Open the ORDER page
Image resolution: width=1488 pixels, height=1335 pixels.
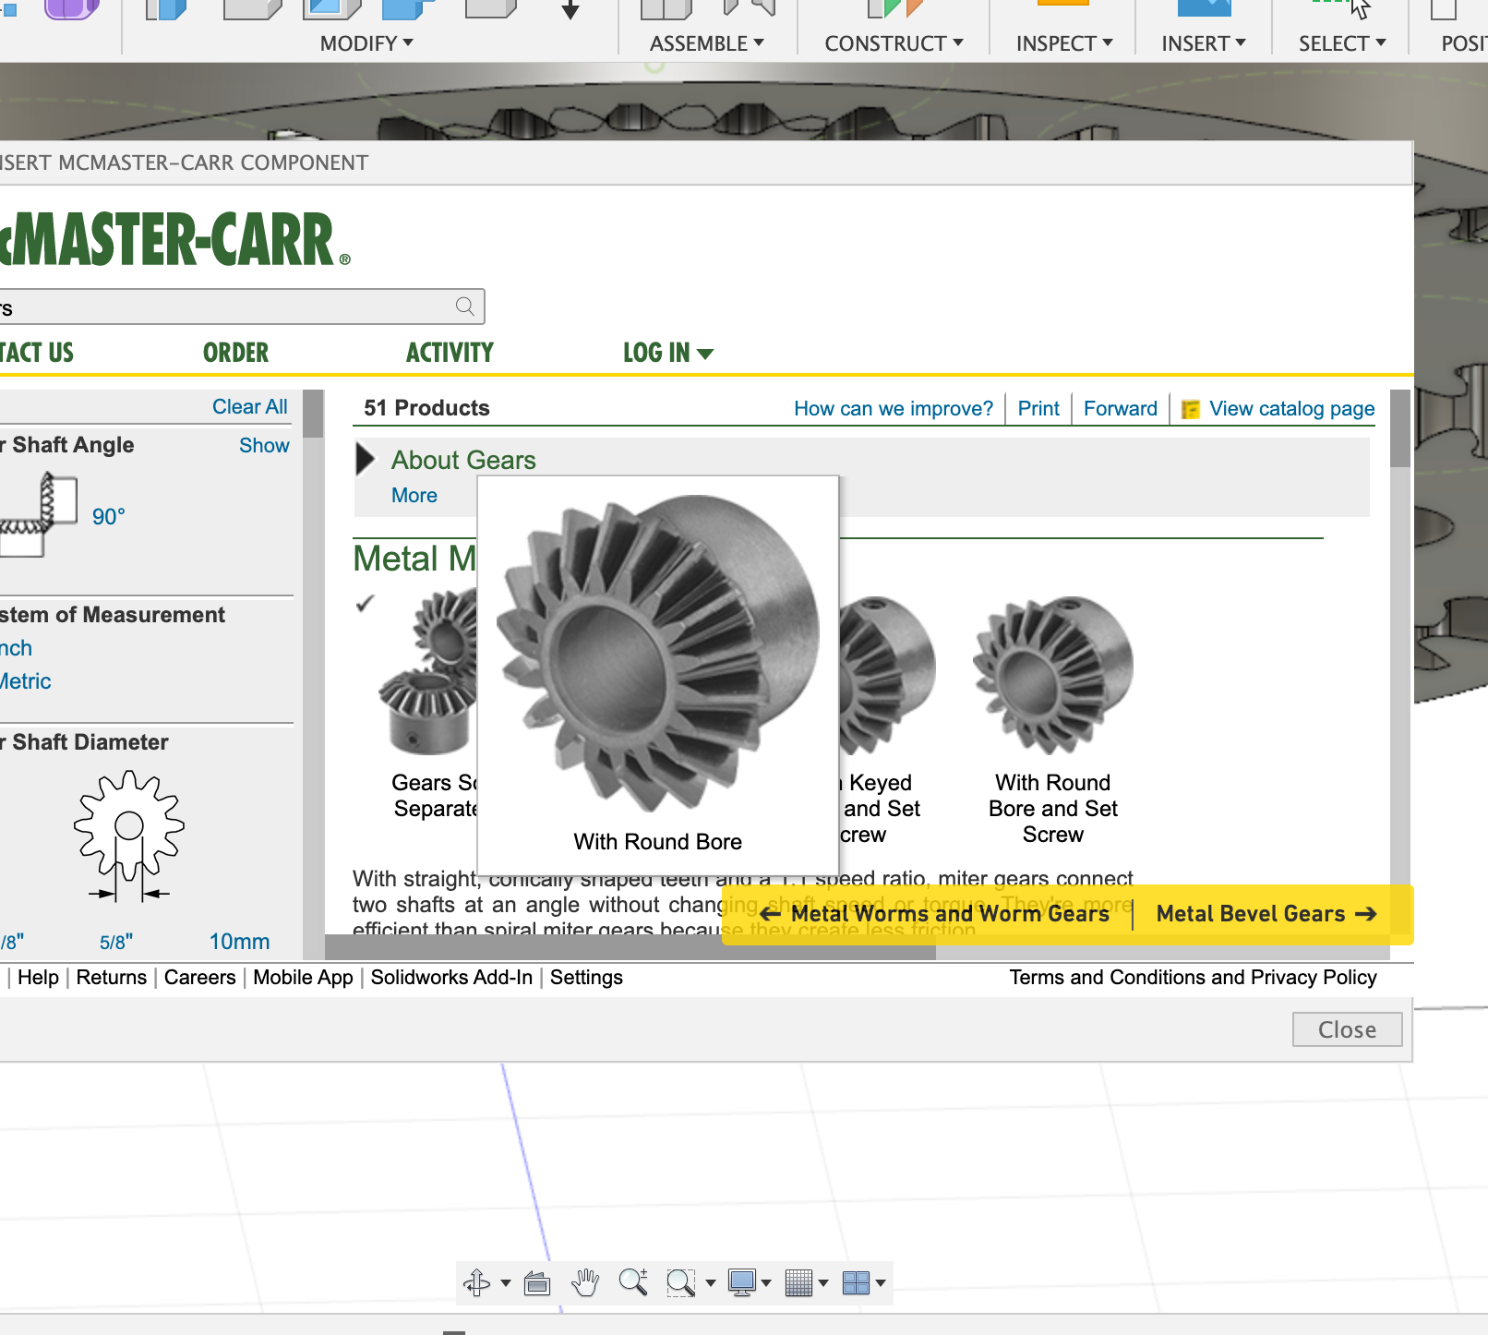tap(235, 353)
